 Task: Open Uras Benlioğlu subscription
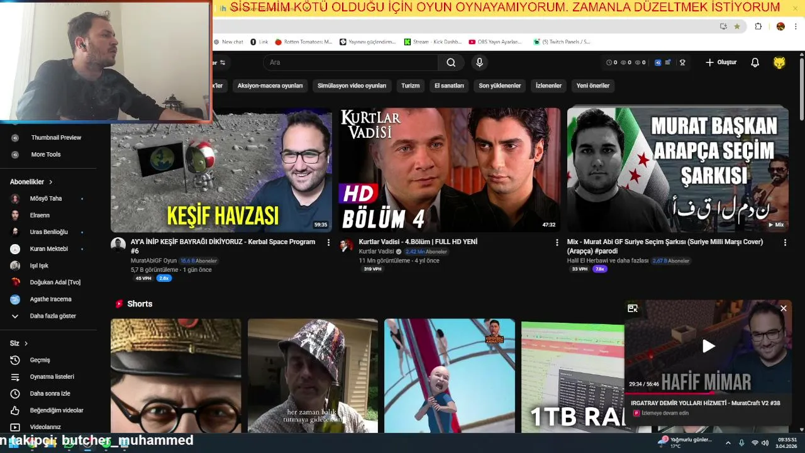[x=48, y=232]
